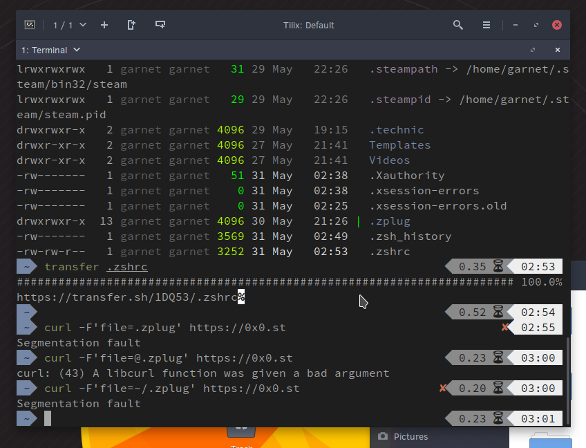
Task: Click the .zplug directory entry
Action: point(390,221)
